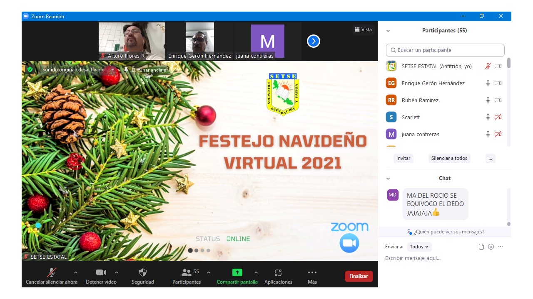Open the Más three-dots menu
The height and width of the screenshot is (299, 533).
point(312,272)
